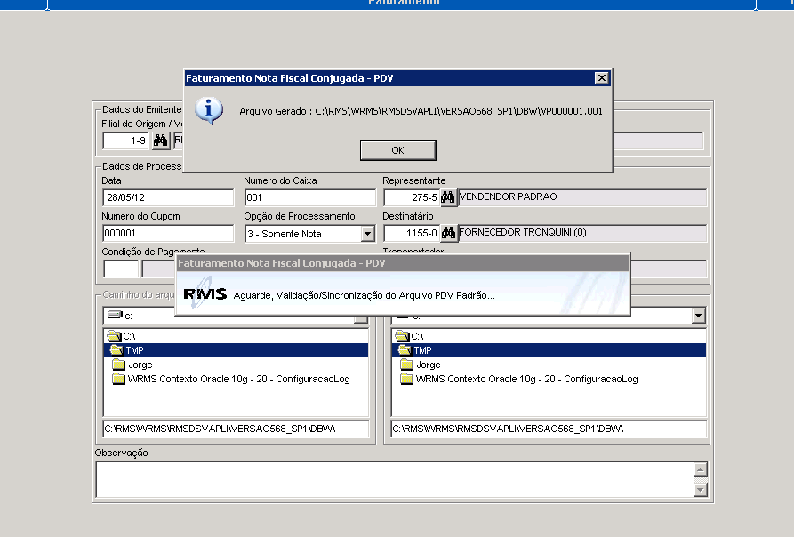Select TMP folder in left folder list
The image size is (794, 537).
coord(236,350)
